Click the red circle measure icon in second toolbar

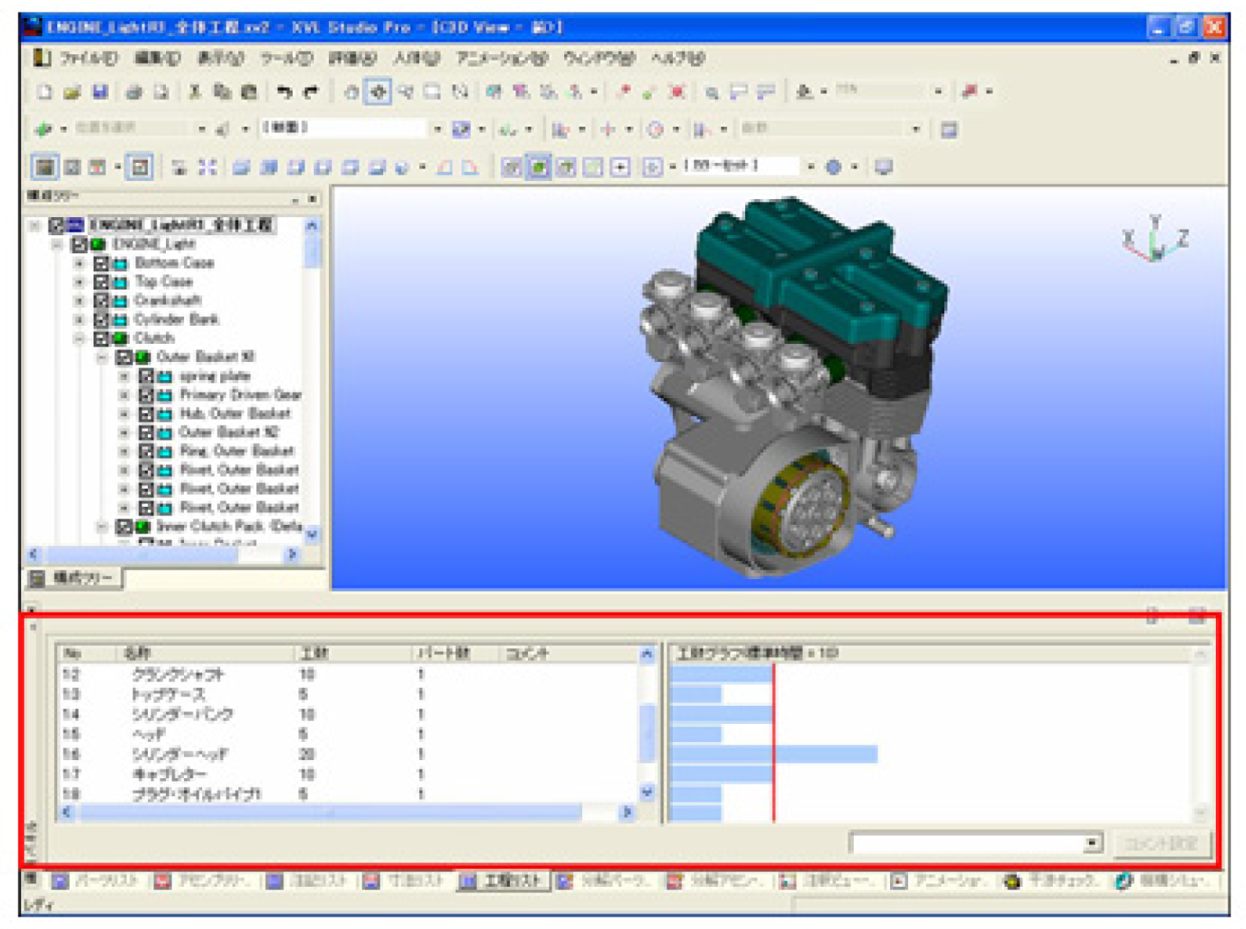[x=656, y=130]
